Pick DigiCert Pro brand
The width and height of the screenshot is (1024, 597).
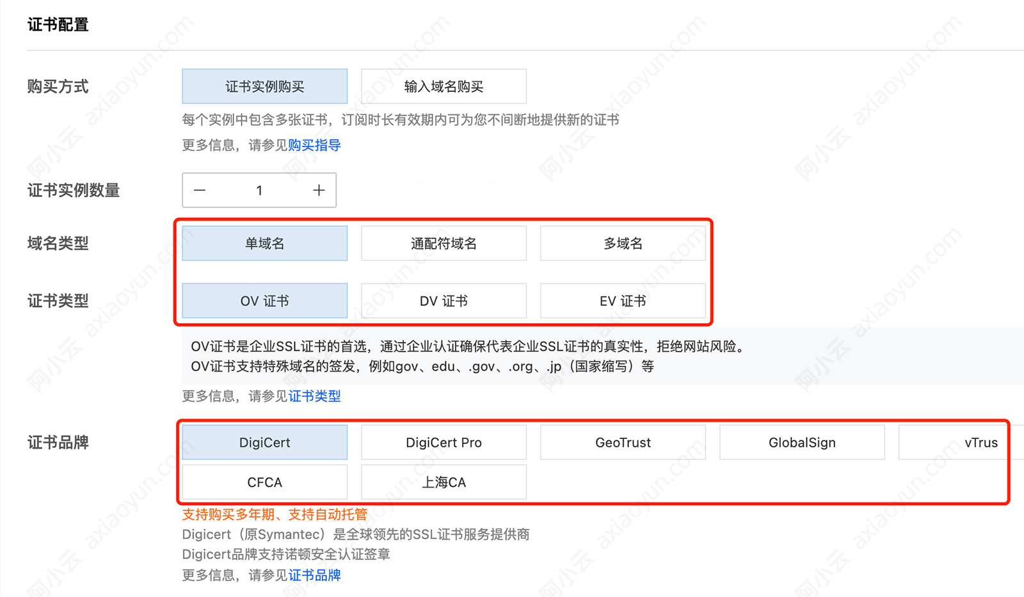point(444,442)
